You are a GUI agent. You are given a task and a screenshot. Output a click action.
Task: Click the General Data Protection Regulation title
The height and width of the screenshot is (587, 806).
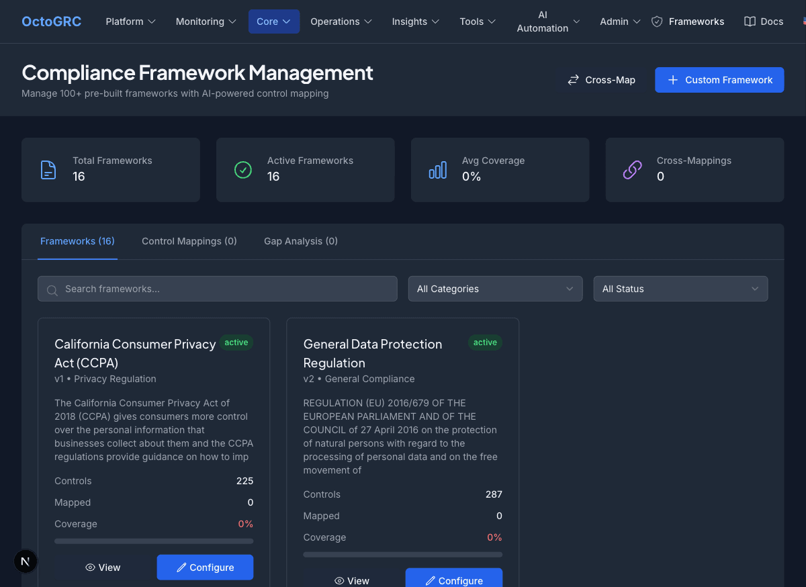(373, 353)
